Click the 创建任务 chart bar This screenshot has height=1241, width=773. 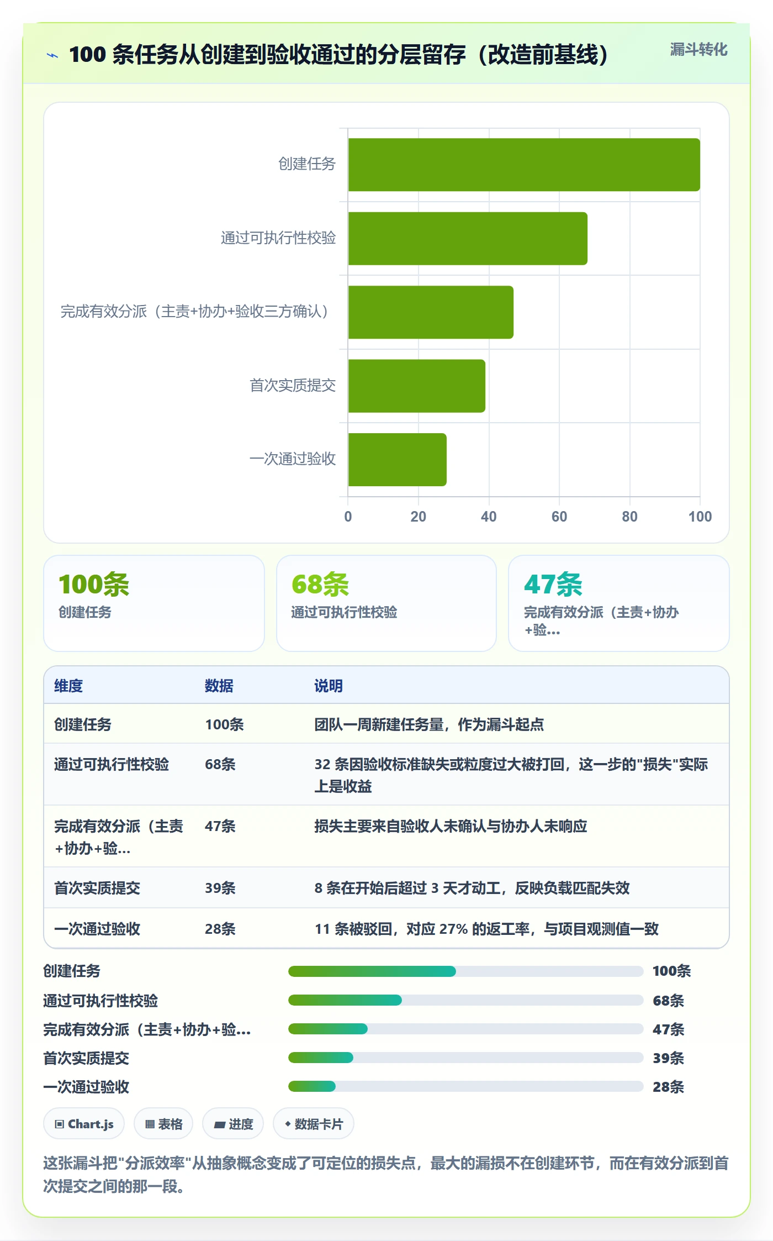pos(524,165)
